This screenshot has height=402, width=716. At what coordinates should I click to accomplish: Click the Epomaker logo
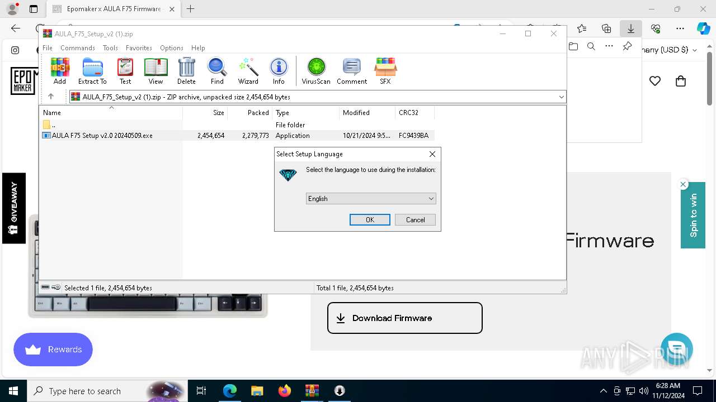(x=23, y=81)
